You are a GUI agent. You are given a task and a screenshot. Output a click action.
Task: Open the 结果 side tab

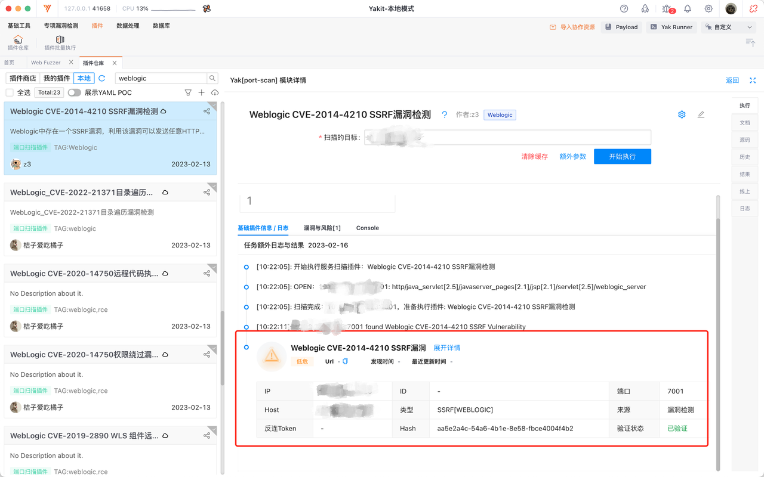[745, 174]
